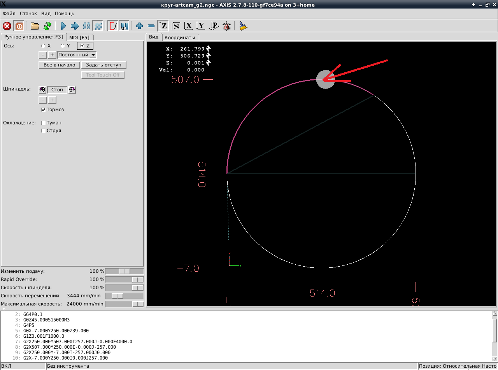Enable the Туман coolant checkbox
Image resolution: width=498 pixels, height=370 pixels.
pyautogui.click(x=44, y=123)
